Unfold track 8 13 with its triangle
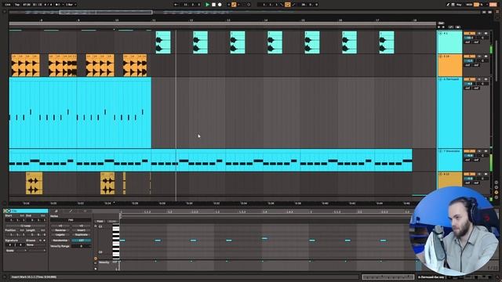Image resolution: width=502 pixels, height=282 pixels. click(x=441, y=174)
